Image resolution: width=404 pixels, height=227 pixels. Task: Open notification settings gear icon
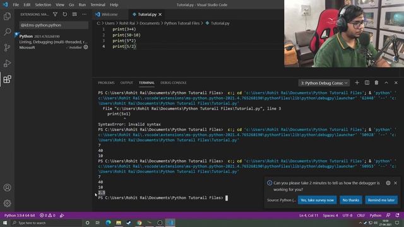coord(388,183)
